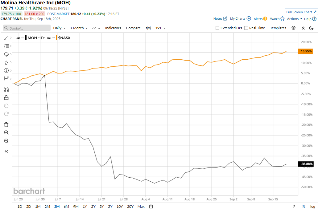Open Full Screen Chart
The height and width of the screenshot is (209, 318).
tap(301, 12)
